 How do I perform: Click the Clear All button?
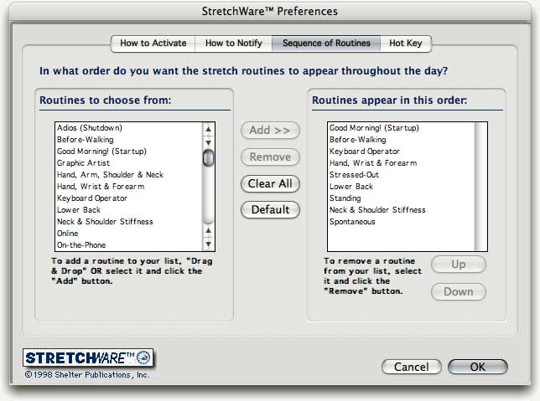pos(270,183)
